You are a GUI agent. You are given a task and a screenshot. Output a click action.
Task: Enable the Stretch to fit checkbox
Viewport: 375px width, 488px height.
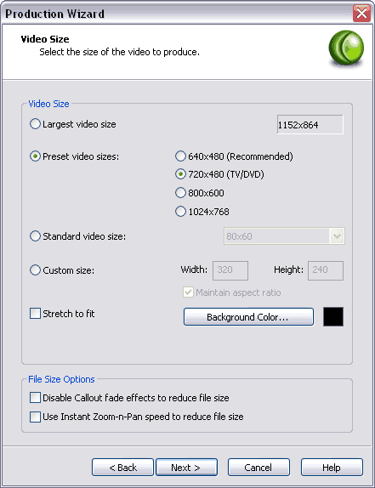(35, 314)
